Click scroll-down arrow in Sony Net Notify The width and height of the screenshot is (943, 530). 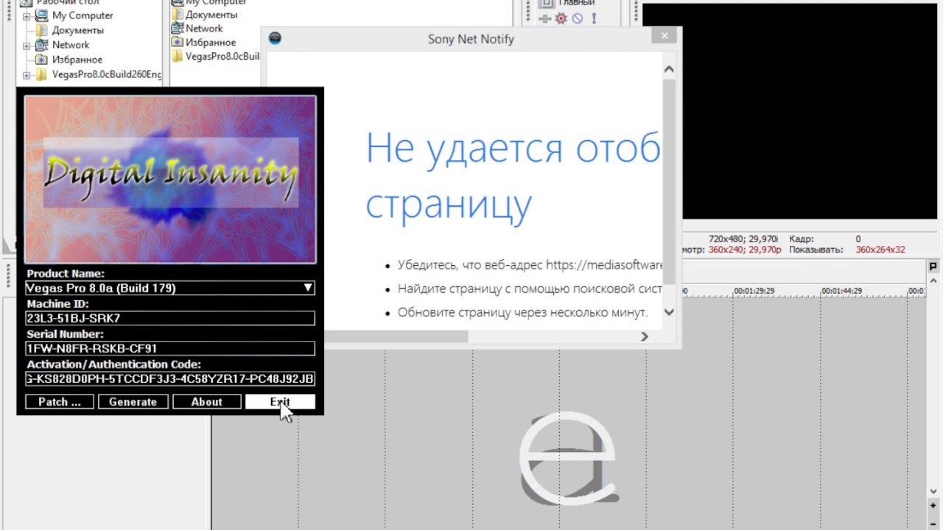[669, 311]
